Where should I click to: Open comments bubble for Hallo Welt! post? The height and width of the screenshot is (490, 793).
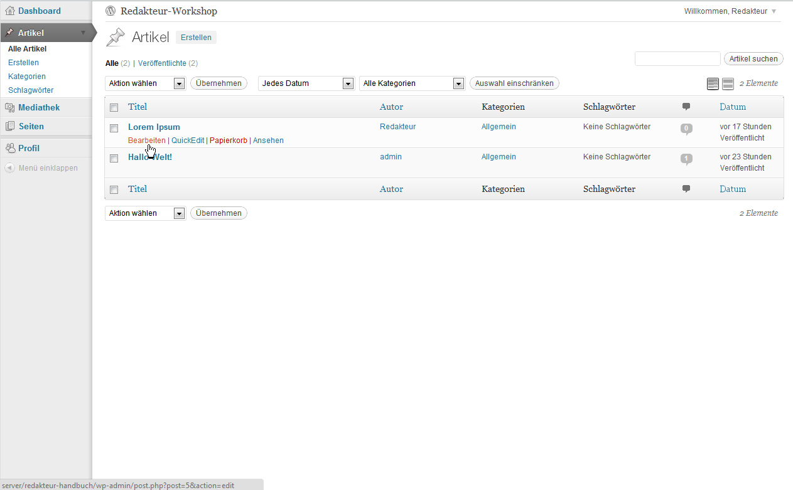pyautogui.click(x=686, y=159)
